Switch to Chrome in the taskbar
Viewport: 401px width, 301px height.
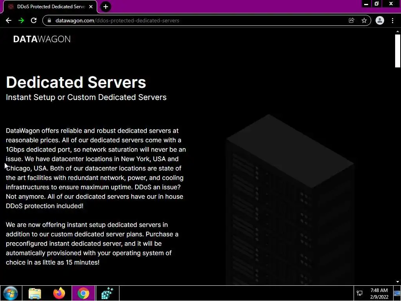point(83,293)
